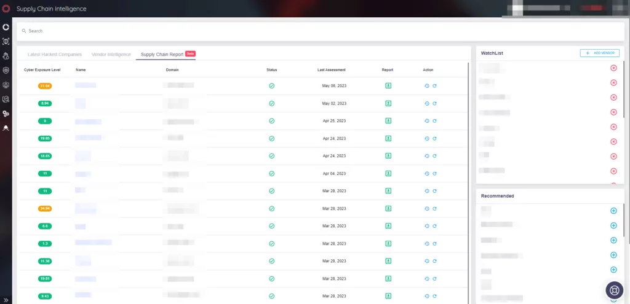
Task: Click the status checkmark in the 9.43 row
Action: pos(271,296)
